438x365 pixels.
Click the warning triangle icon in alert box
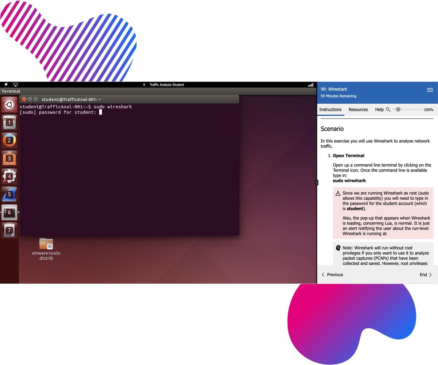(x=338, y=193)
